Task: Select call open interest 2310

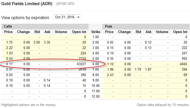Action: [82, 59]
